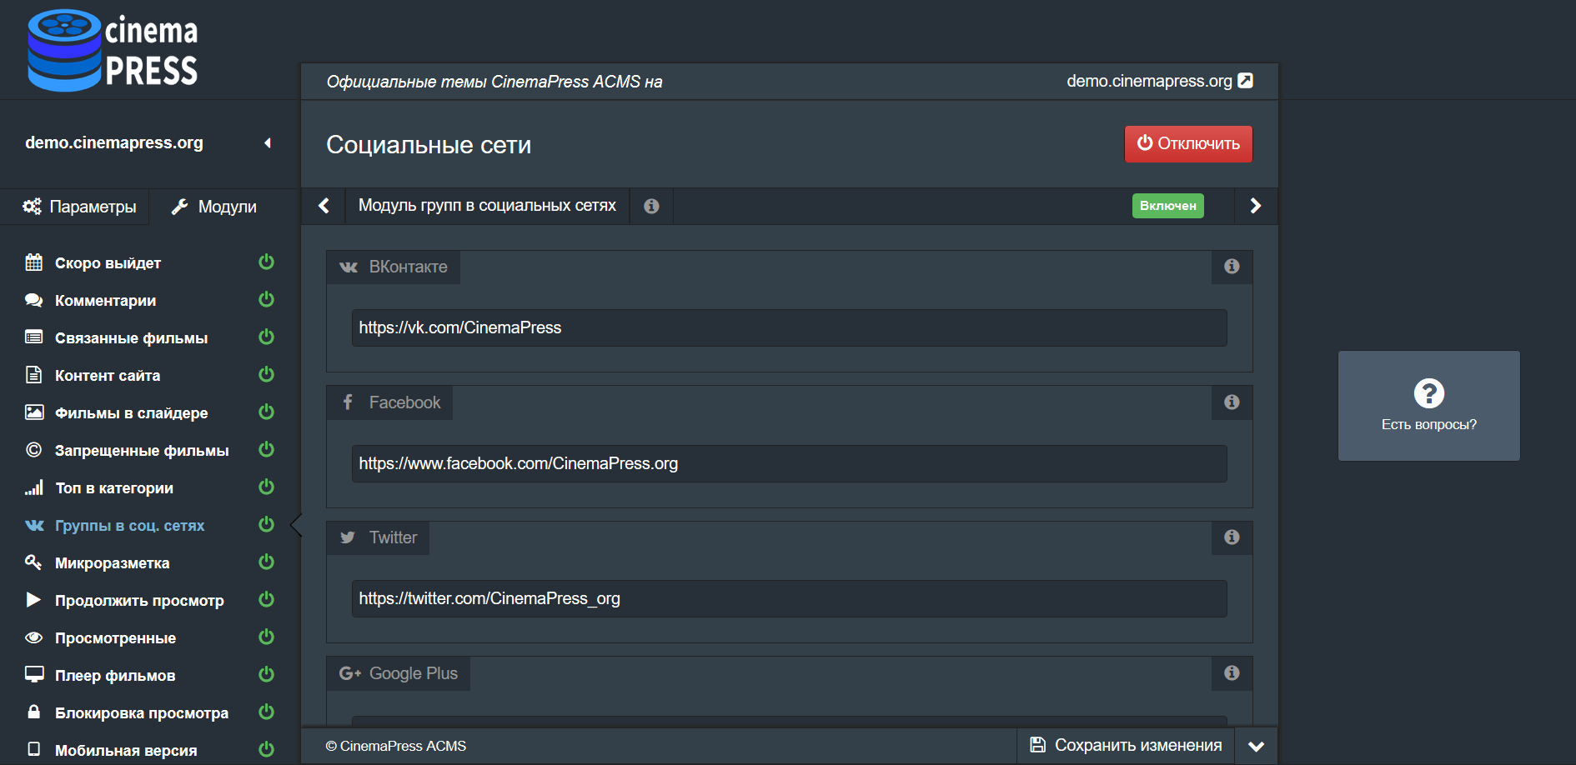Toggle power switch for Скоро выйдет module
This screenshot has height=765, width=1576.
(x=266, y=262)
